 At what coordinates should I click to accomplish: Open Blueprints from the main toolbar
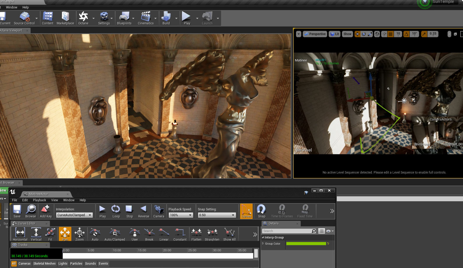(124, 18)
